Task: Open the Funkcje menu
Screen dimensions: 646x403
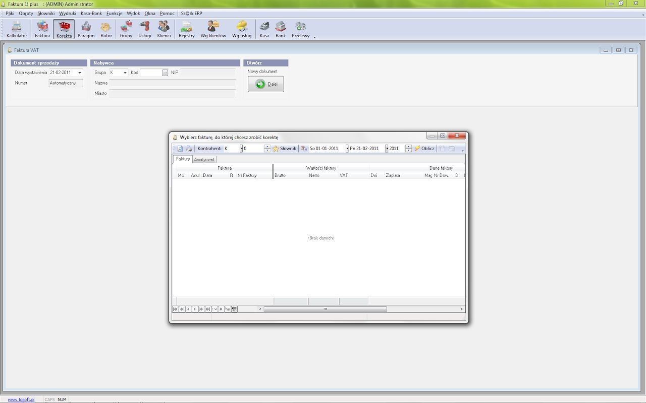Action: click(x=115, y=14)
